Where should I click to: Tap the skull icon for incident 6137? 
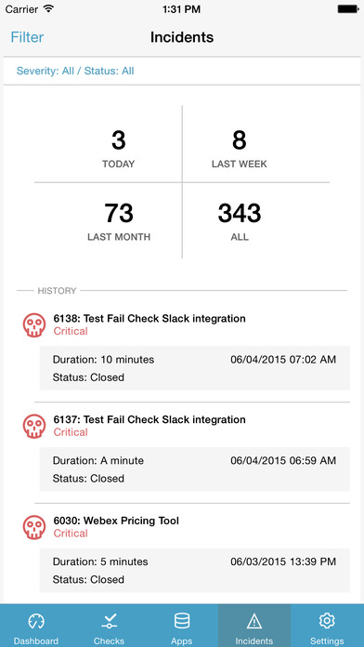click(34, 427)
